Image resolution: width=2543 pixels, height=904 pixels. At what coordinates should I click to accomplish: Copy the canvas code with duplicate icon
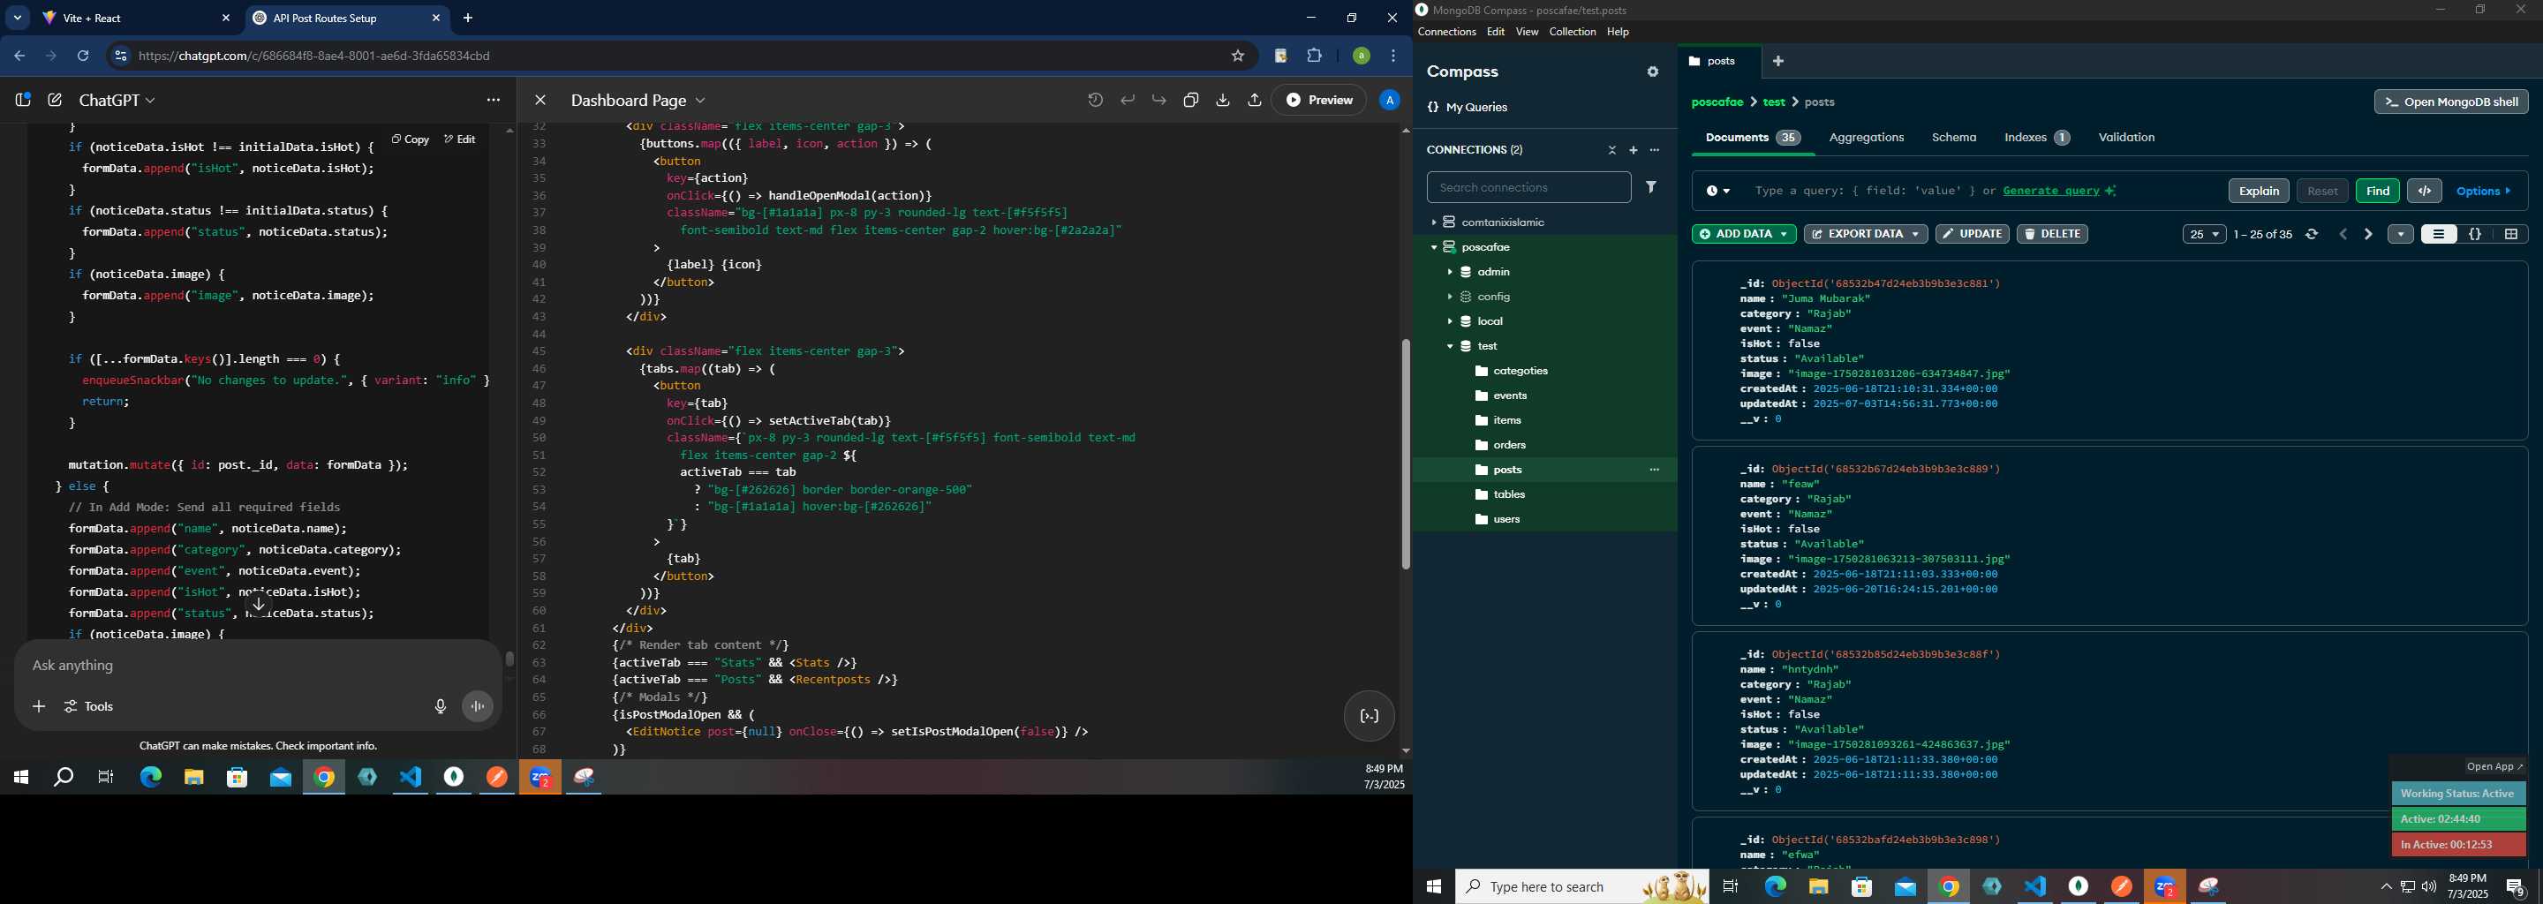(1190, 100)
